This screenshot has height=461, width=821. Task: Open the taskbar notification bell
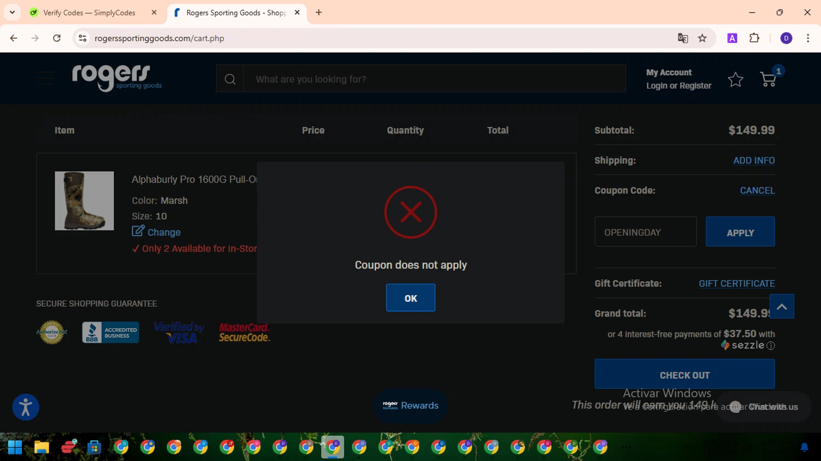click(x=804, y=447)
